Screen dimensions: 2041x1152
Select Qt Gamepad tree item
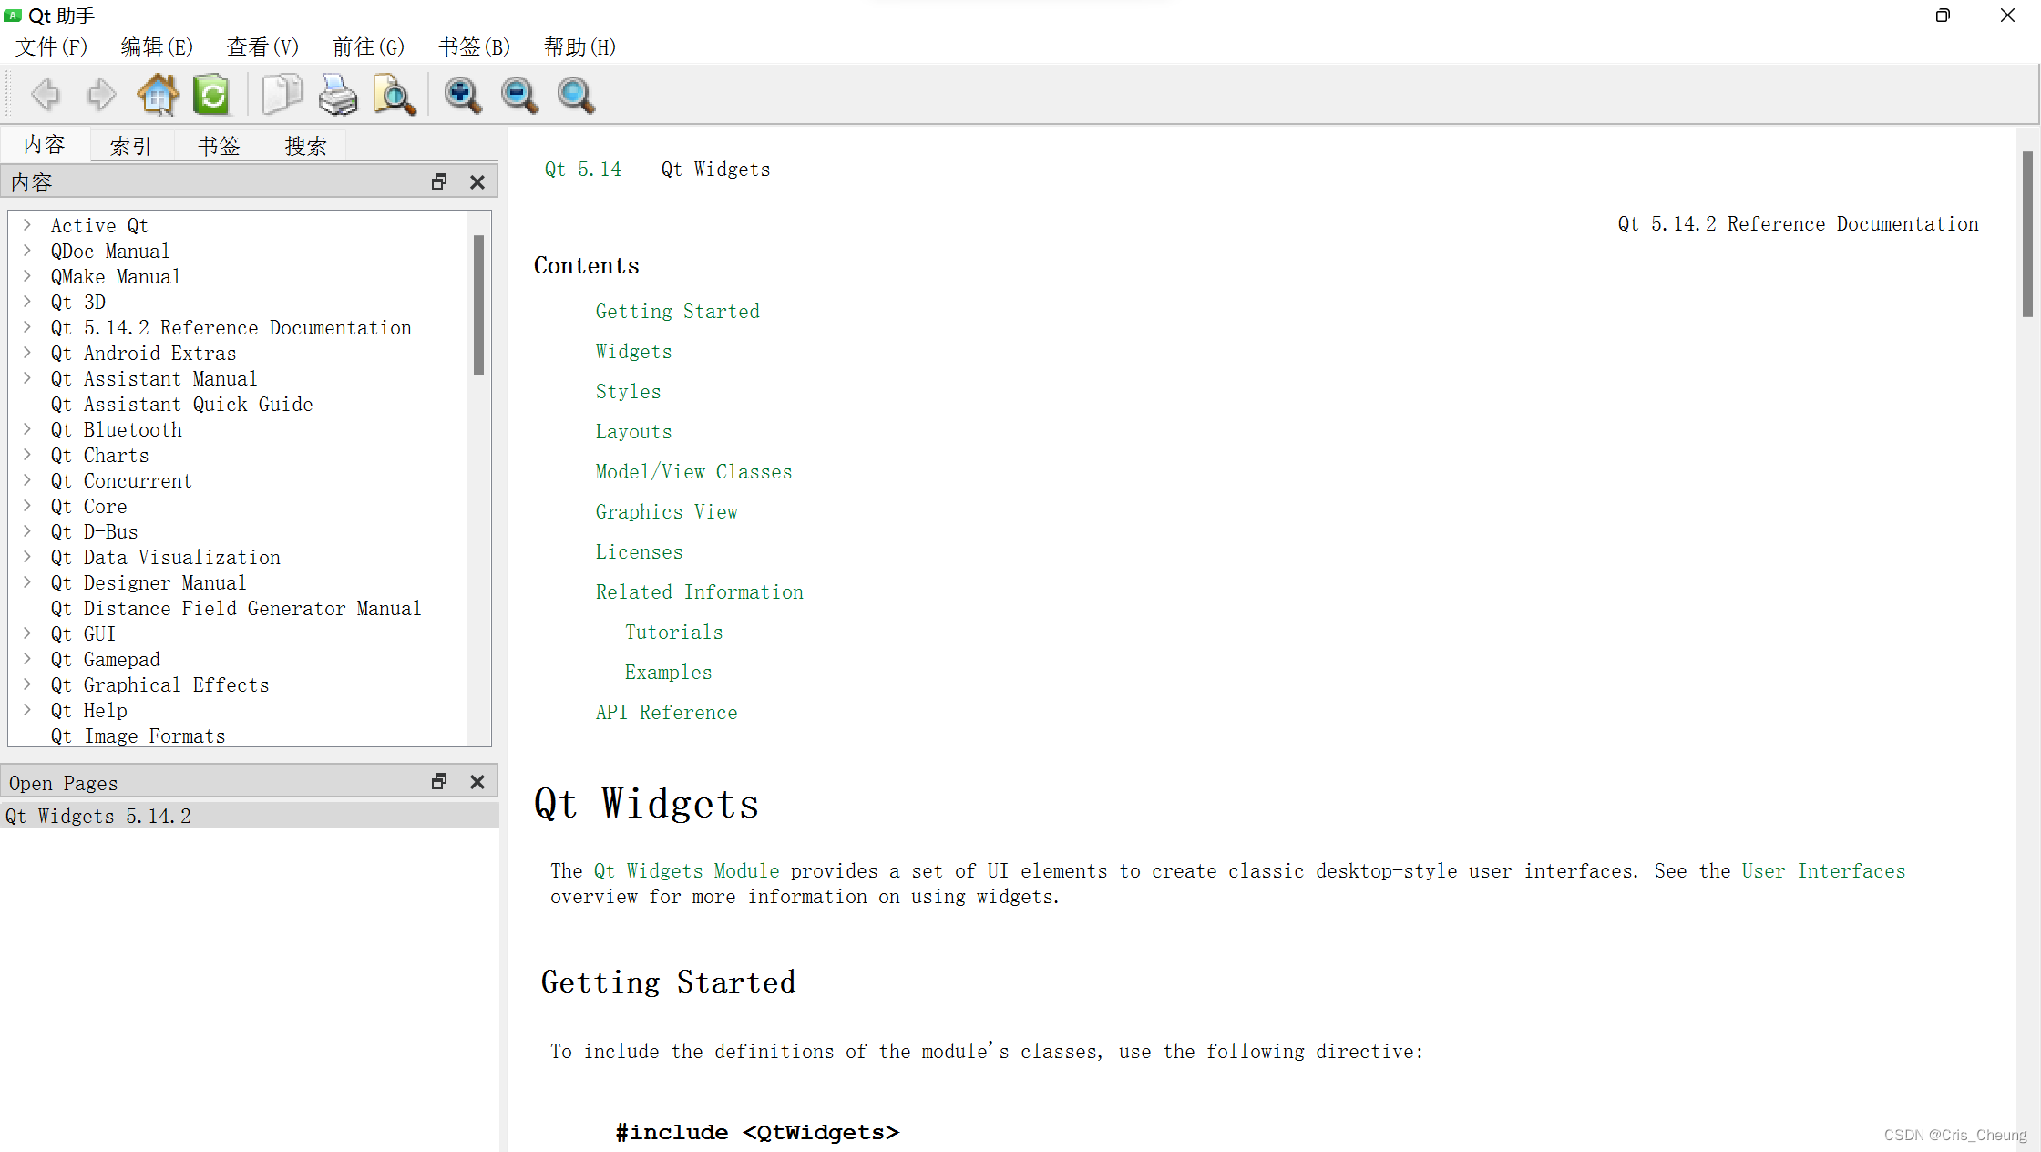coord(106,659)
